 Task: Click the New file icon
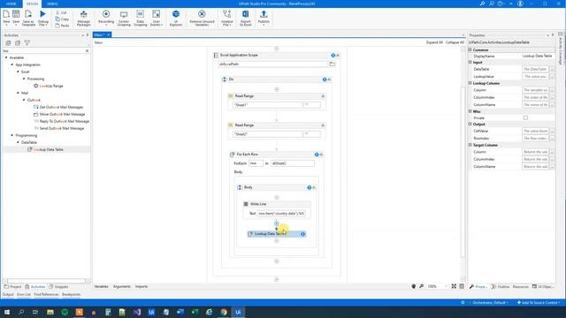pyautogui.click(x=6, y=14)
